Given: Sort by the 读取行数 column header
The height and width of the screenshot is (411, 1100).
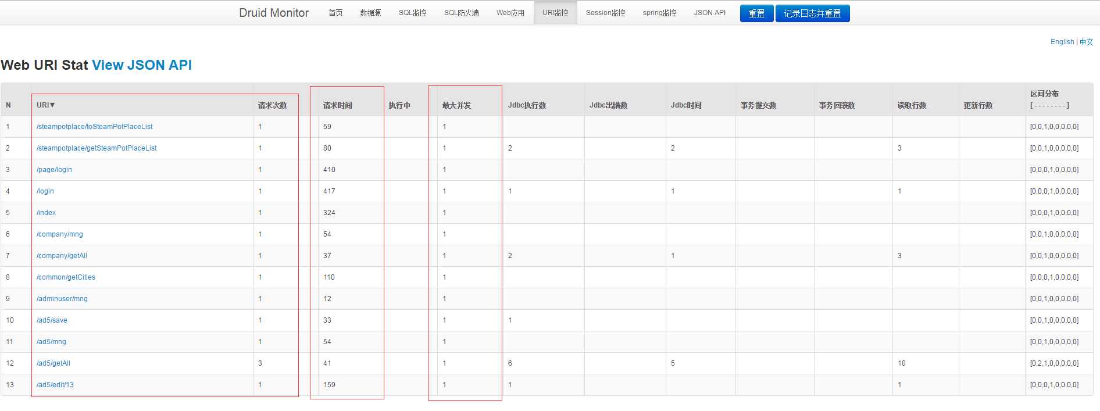Looking at the screenshot, I should pos(912,105).
